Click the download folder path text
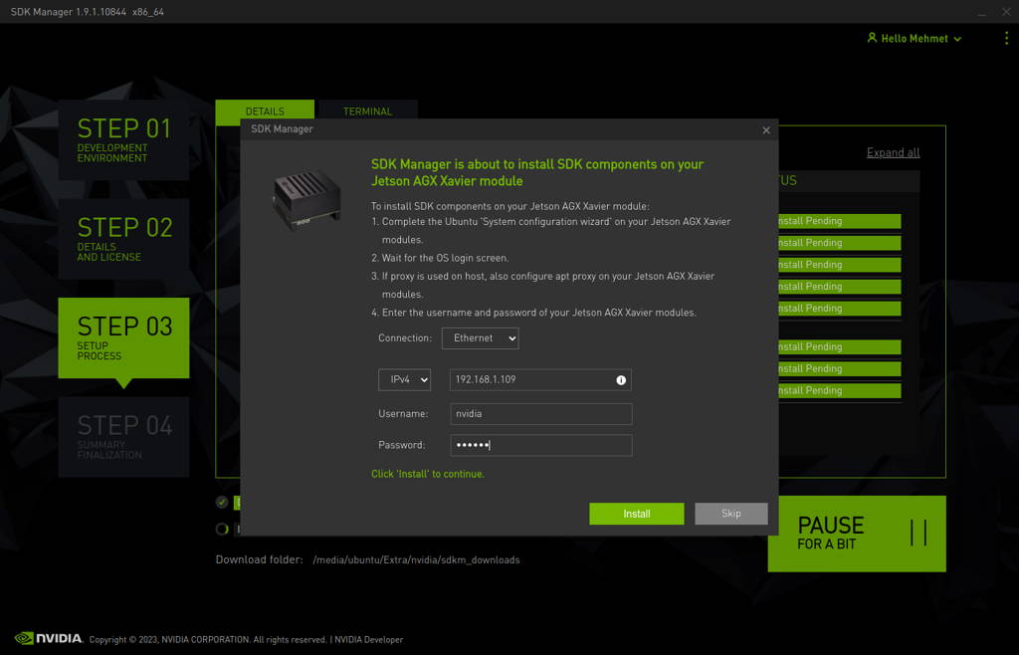 click(x=416, y=560)
